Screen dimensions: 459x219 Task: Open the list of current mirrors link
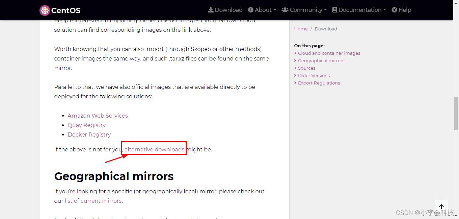(93, 201)
